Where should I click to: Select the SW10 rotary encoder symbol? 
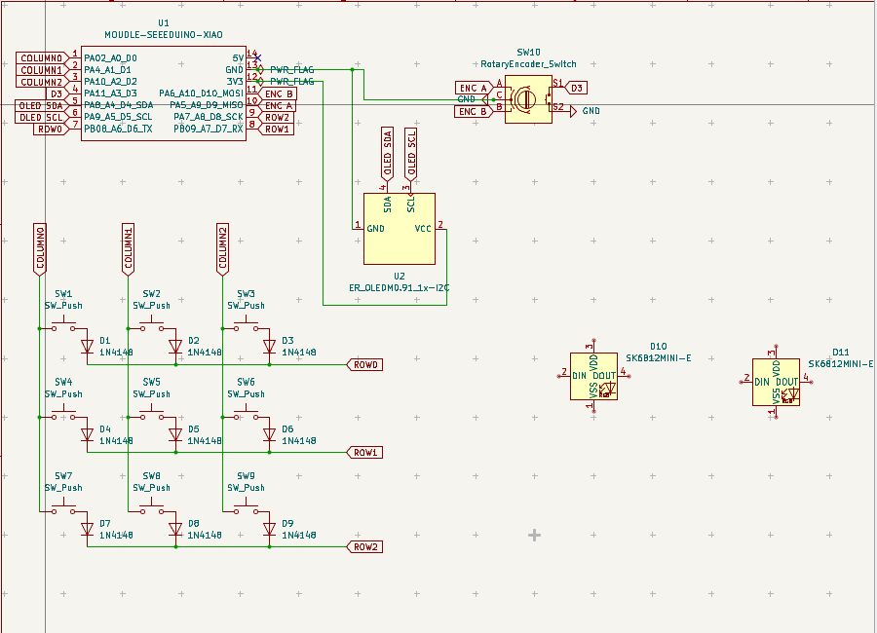tap(528, 99)
